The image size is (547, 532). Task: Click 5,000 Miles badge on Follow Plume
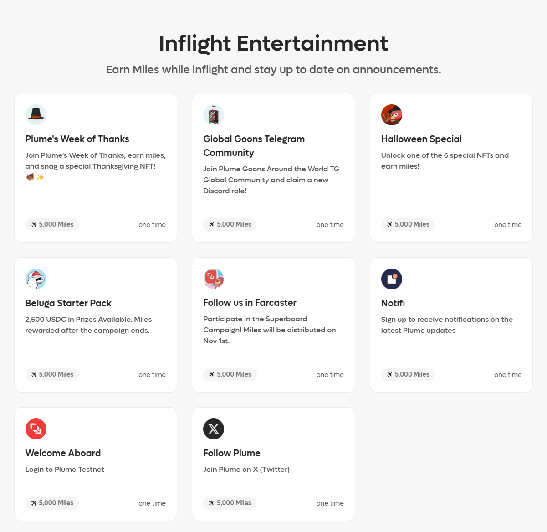230,503
